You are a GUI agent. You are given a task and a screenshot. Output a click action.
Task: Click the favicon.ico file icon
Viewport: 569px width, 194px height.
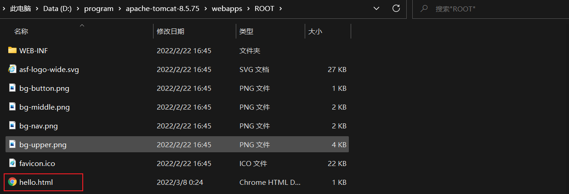(12, 163)
